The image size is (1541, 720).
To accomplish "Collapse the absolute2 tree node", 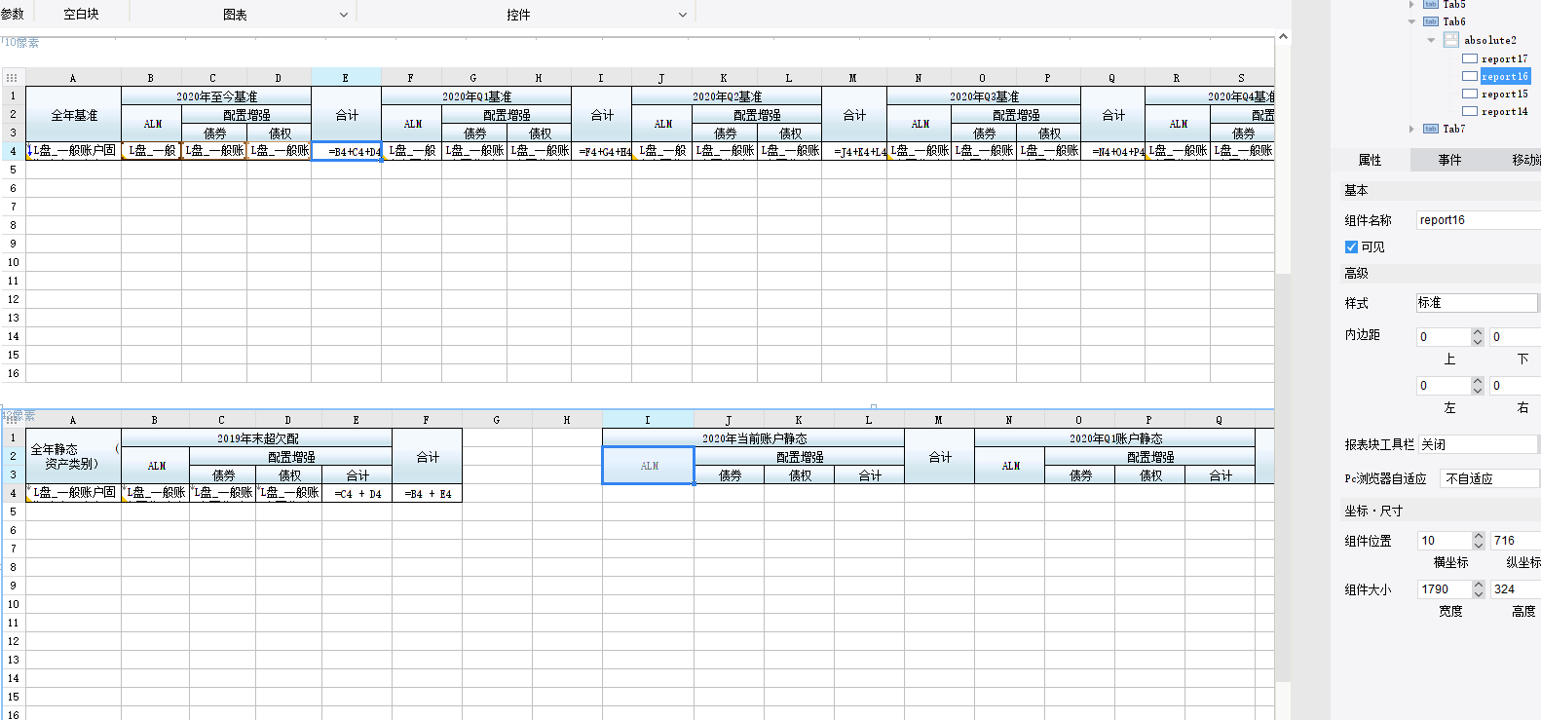I will (1431, 40).
